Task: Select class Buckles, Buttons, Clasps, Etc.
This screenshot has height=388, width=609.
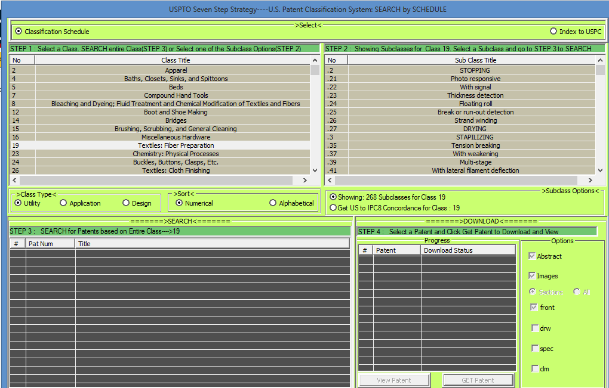Action: [160, 162]
